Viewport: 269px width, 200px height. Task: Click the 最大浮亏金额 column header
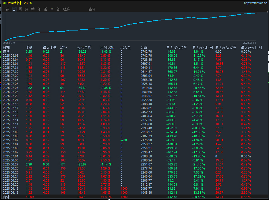tap(177, 48)
